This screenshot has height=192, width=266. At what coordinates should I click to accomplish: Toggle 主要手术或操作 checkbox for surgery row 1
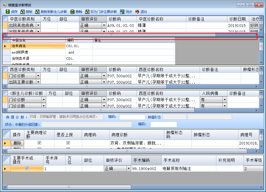pos(27,168)
